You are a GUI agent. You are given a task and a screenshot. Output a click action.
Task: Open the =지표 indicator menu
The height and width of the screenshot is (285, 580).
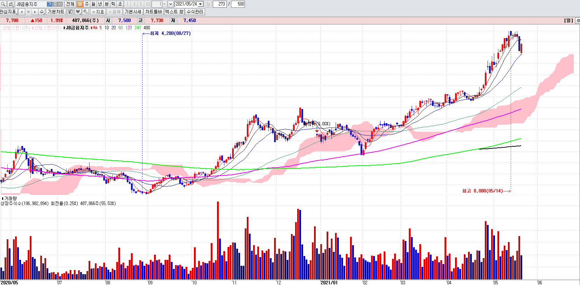point(98,12)
